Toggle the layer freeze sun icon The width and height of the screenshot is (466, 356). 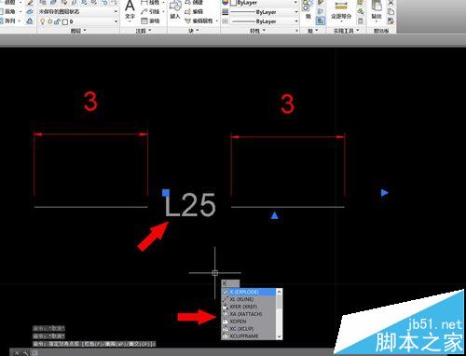[50, 21]
